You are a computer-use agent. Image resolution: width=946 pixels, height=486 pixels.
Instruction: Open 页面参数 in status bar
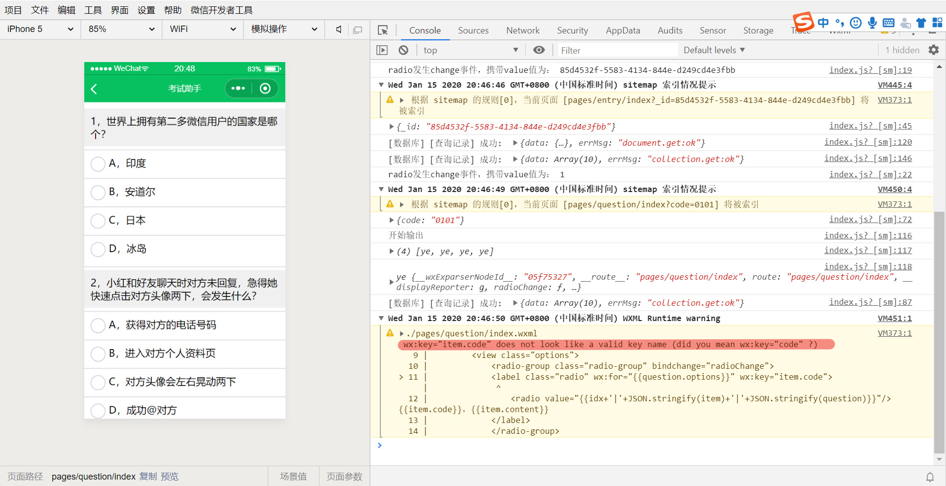(344, 476)
